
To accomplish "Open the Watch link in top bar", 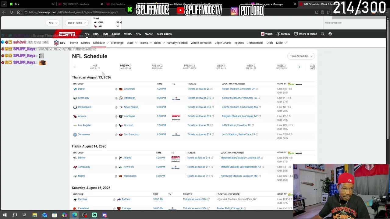I will [x=267, y=34].
